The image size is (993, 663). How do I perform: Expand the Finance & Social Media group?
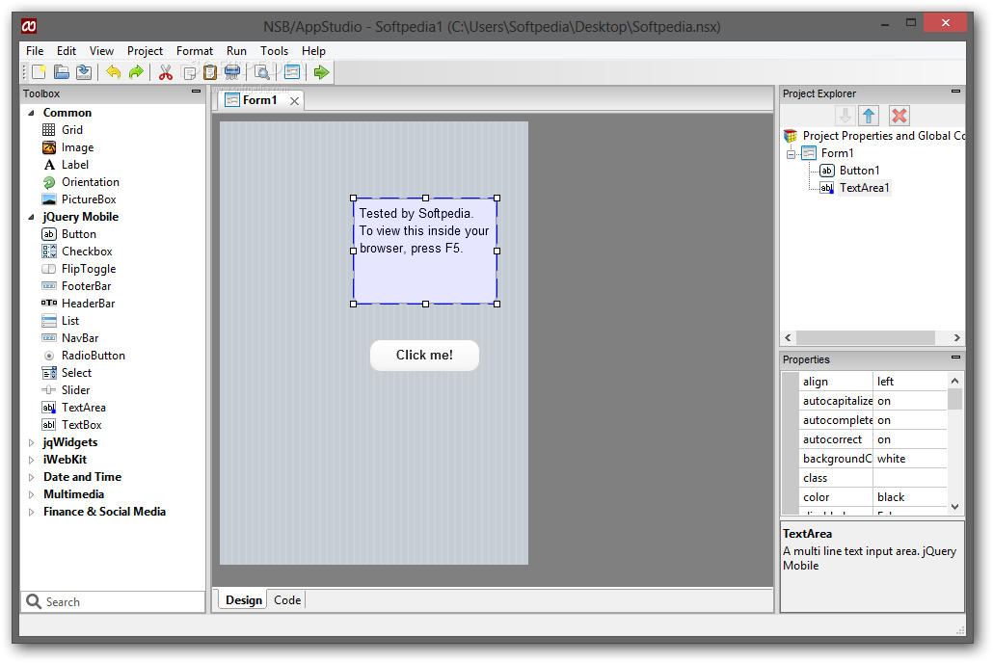click(31, 512)
